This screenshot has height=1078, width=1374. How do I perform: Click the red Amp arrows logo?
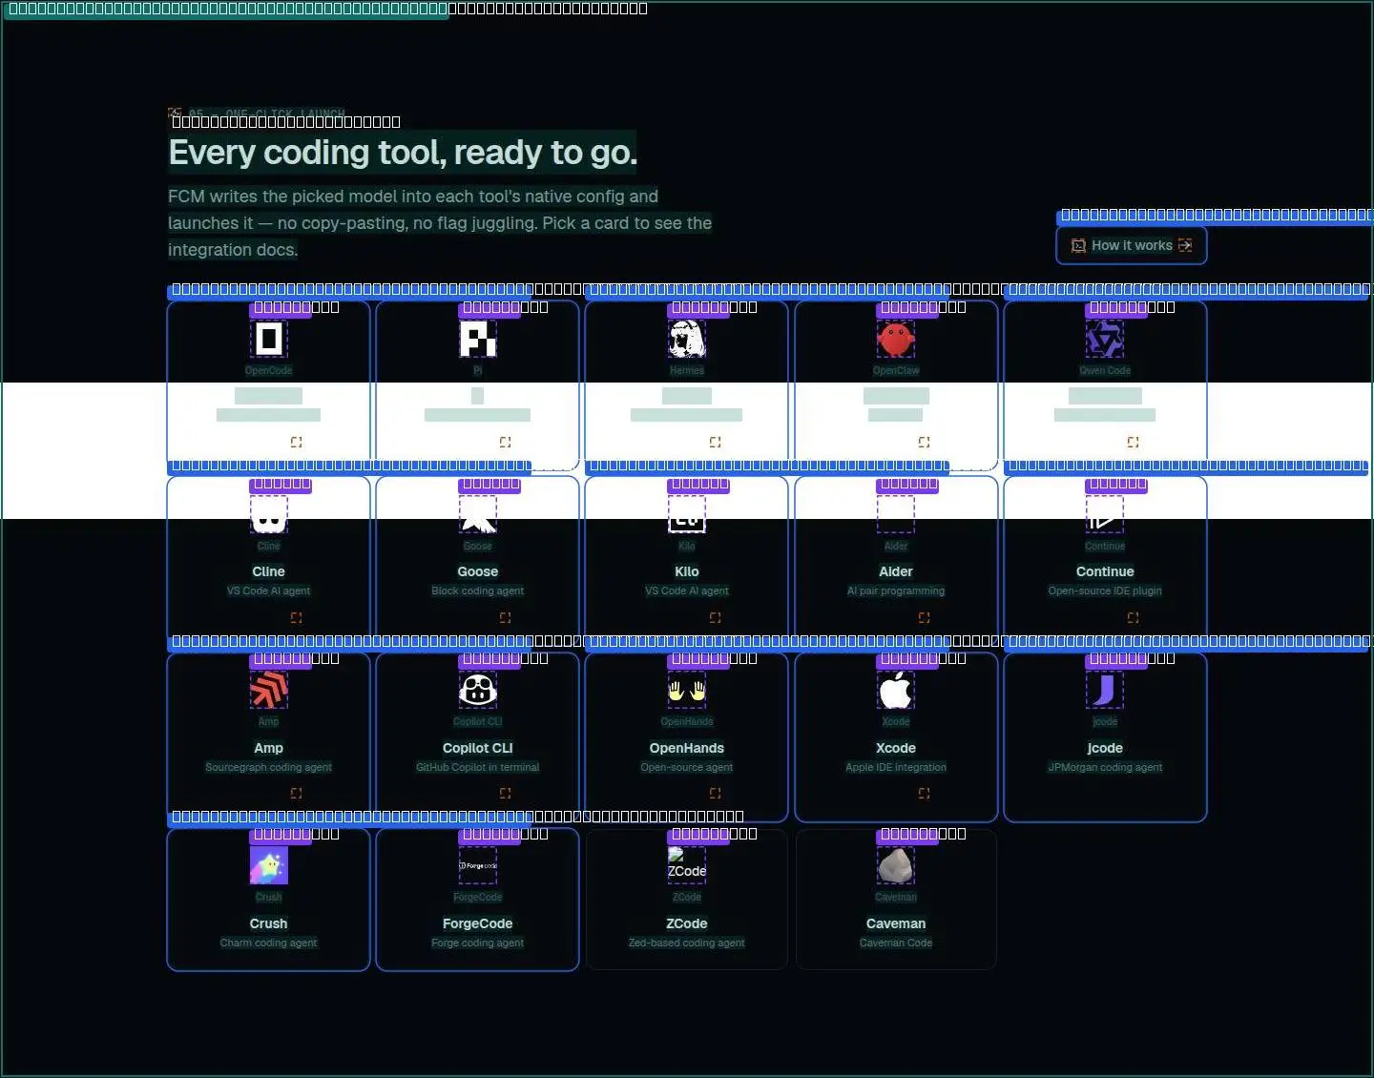point(269,690)
